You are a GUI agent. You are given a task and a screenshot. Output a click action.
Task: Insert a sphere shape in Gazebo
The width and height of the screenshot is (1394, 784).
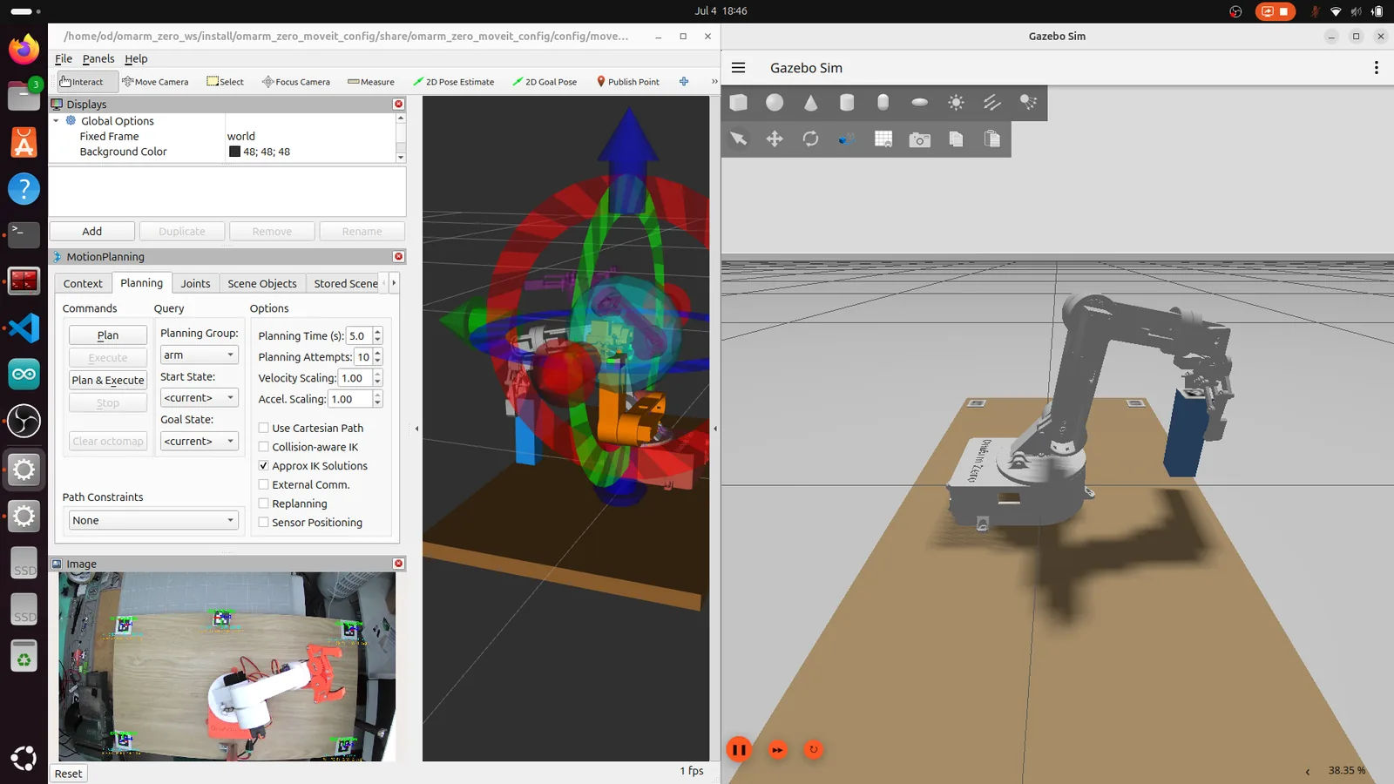click(775, 103)
